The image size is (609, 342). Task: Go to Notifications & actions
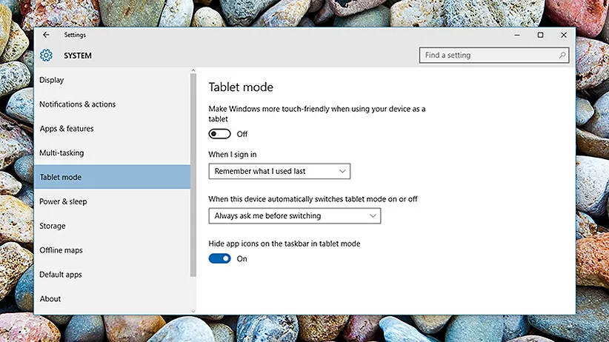(78, 104)
